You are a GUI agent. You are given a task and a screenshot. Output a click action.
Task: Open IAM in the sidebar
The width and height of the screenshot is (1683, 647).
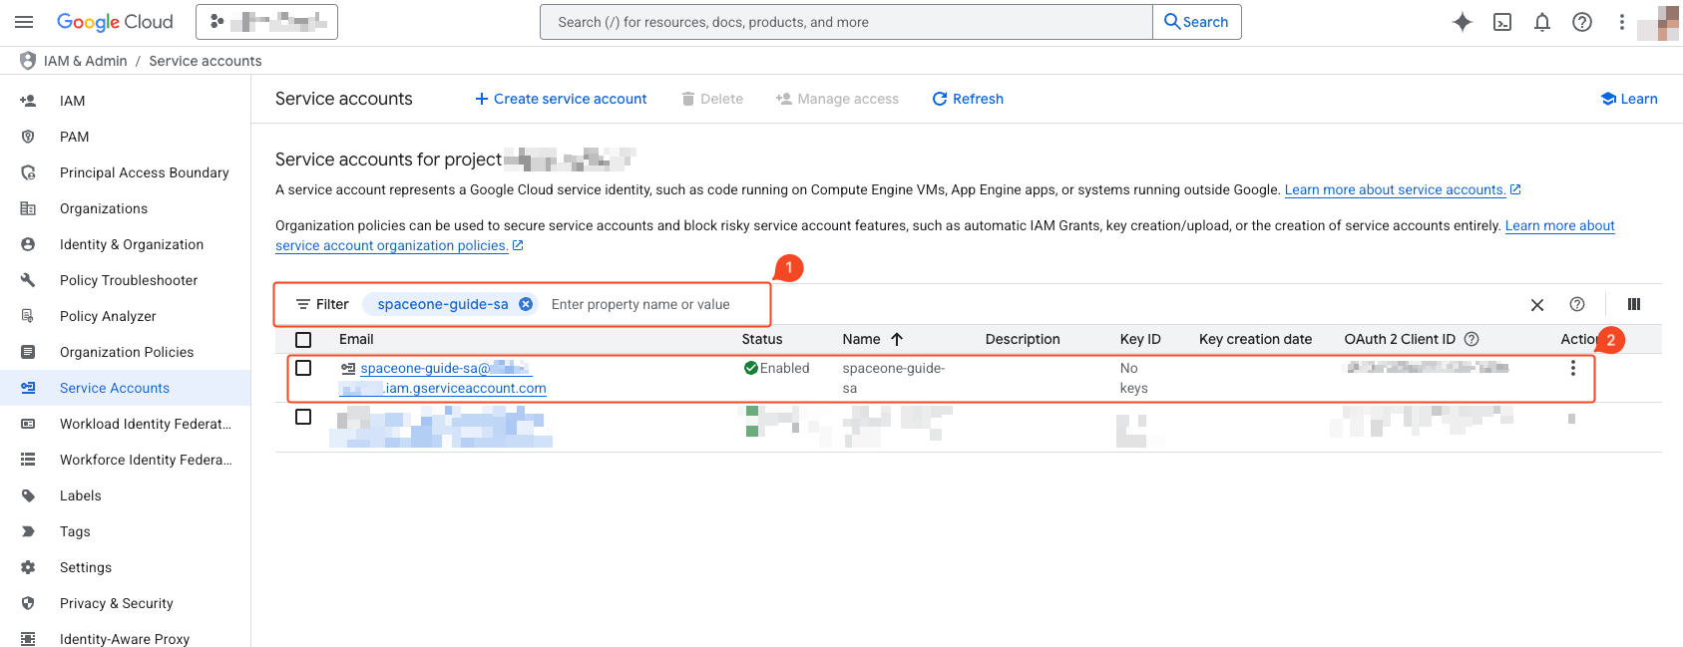[72, 101]
